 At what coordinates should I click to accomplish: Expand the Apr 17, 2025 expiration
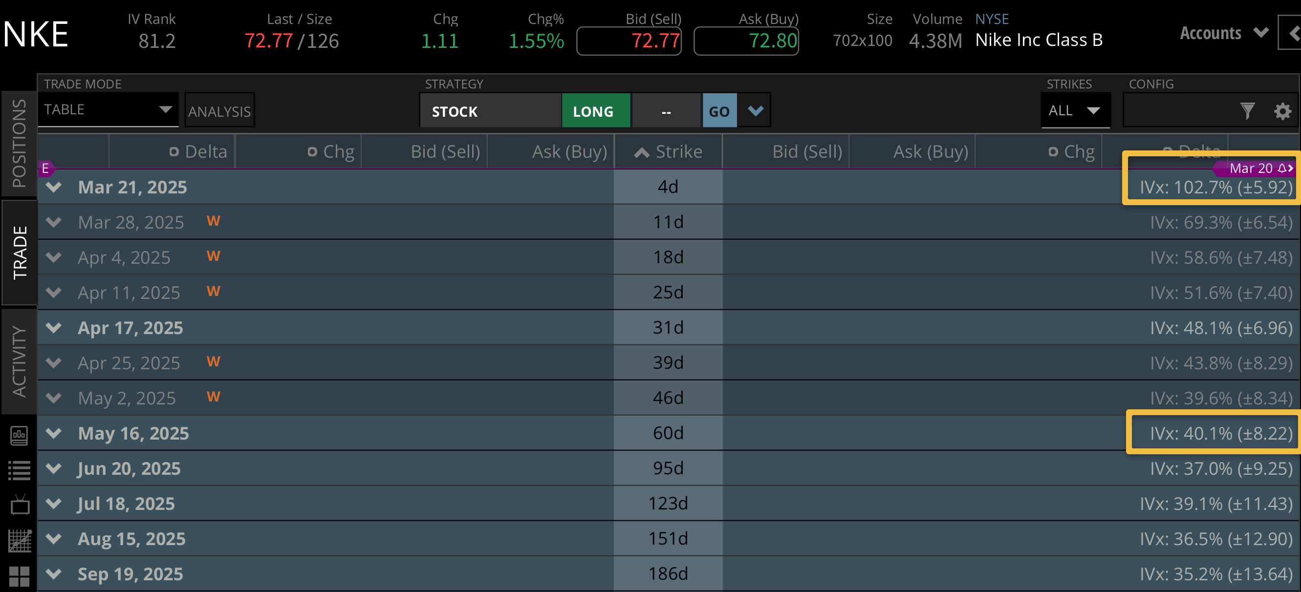54,328
